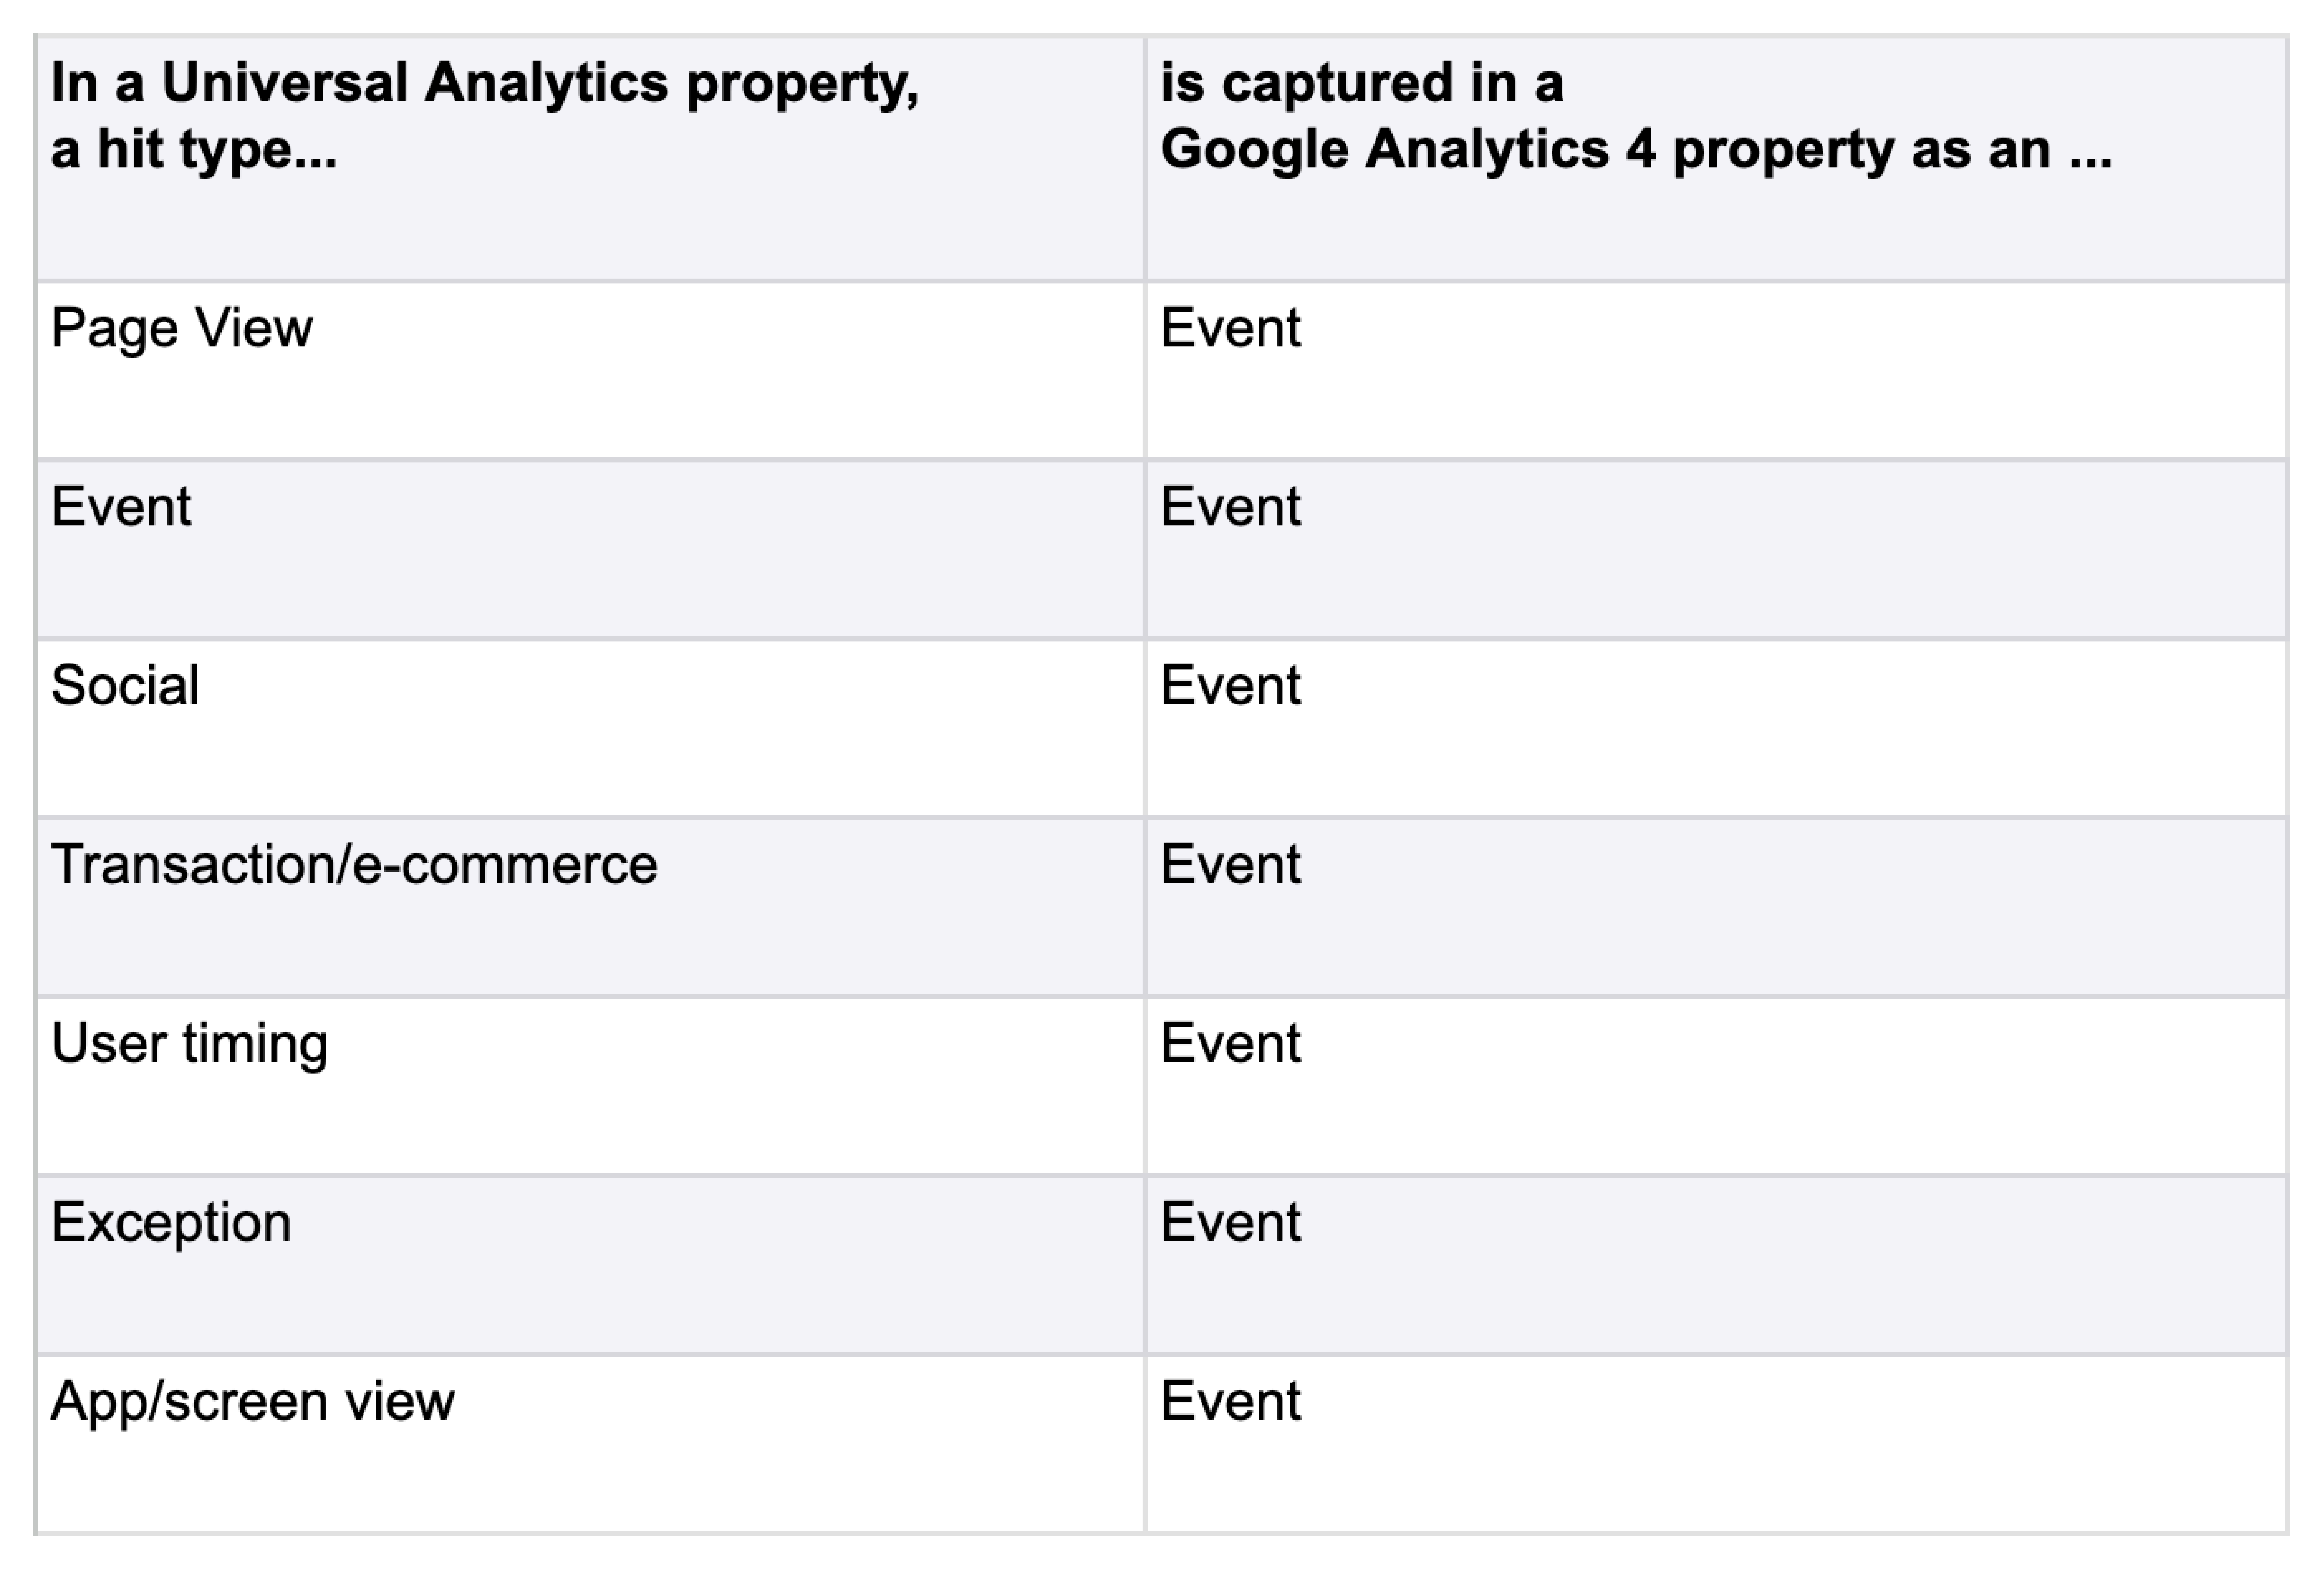Select the 'Google Analytics 4 property as an ...' line
The width and height of the screenshot is (2324, 1569).
coord(1636,150)
